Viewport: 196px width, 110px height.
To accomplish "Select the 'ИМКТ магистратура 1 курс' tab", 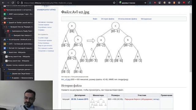I will 18,14.
